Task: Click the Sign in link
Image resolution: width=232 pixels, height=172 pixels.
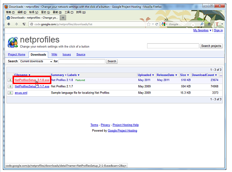Action: pyautogui.click(x=218, y=30)
